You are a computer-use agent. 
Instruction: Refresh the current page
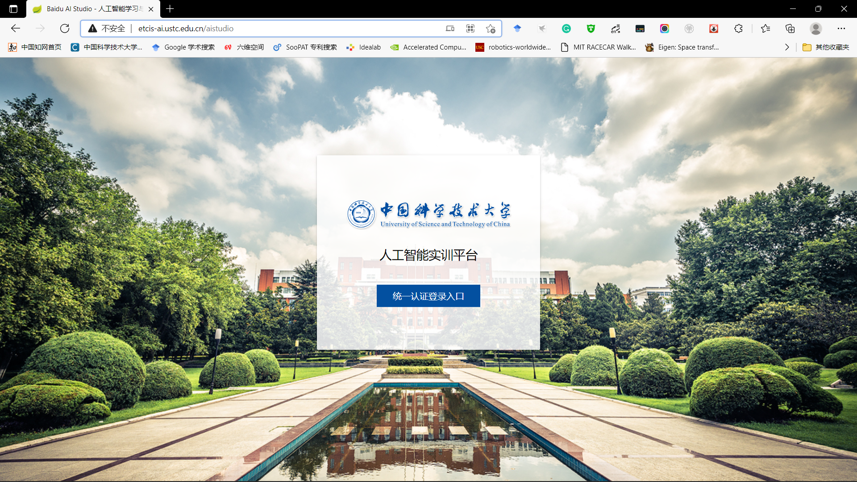[65, 29]
